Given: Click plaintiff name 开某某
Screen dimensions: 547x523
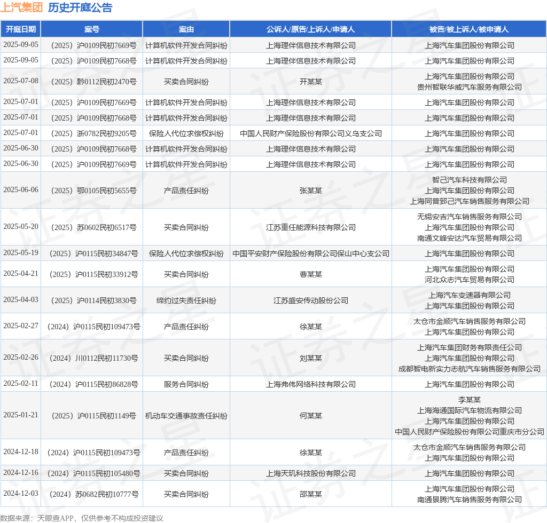Looking at the screenshot, I should (x=310, y=82).
